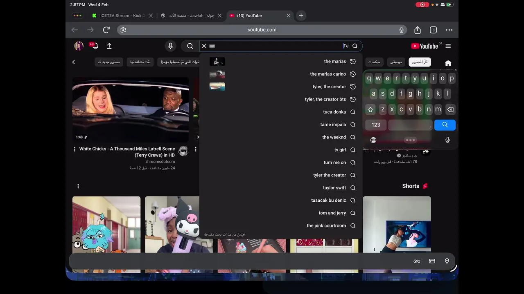Screen dimensions: 524x294
Task: Open passwords key icon in bottom bar
Action: point(417,261)
